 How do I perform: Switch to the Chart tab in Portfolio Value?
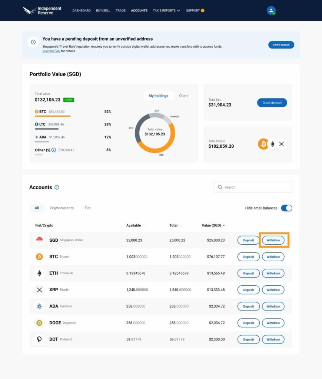(x=183, y=95)
